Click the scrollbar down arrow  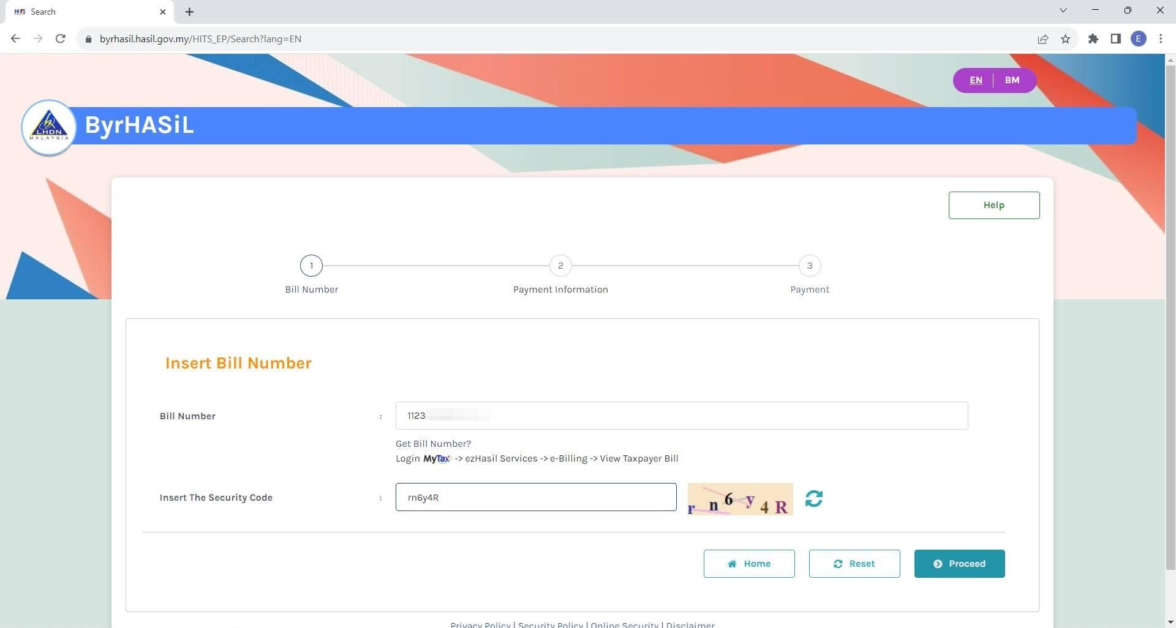pyautogui.click(x=1170, y=622)
